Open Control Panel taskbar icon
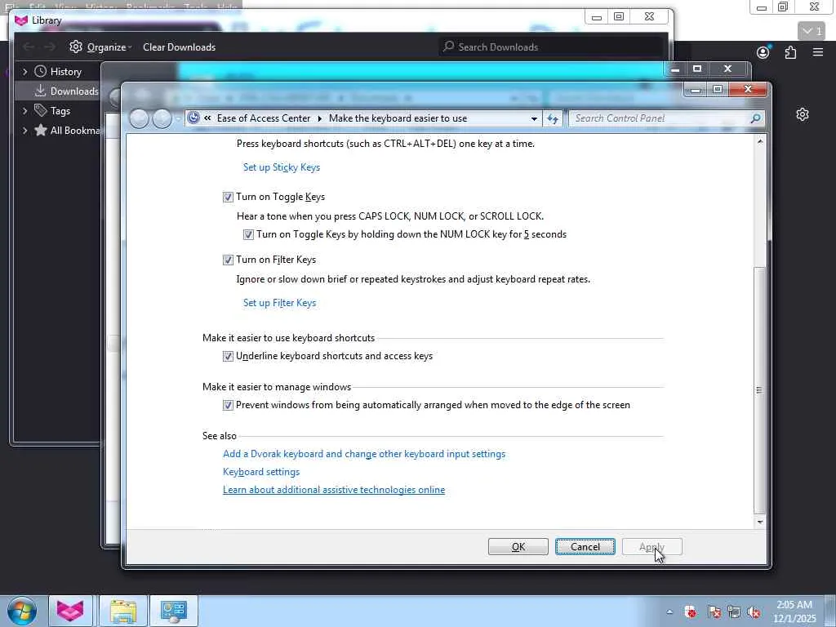This screenshot has height=627, width=836. pos(174,611)
